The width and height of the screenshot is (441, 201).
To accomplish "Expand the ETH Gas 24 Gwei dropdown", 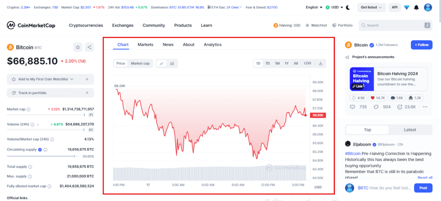I will [224, 7].
